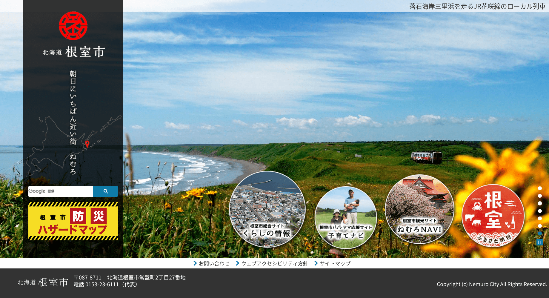Viewport: 549px width, 298px height.
Task: Open the 防災ハザードマップ banner
Action: [x=73, y=221]
